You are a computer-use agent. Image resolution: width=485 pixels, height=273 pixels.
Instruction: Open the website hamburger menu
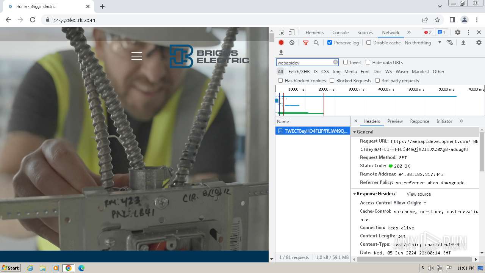pyautogui.click(x=137, y=56)
